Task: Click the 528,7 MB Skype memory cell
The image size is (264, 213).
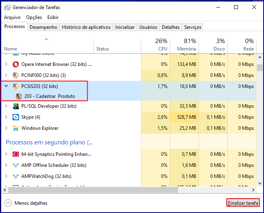Action: (x=184, y=117)
